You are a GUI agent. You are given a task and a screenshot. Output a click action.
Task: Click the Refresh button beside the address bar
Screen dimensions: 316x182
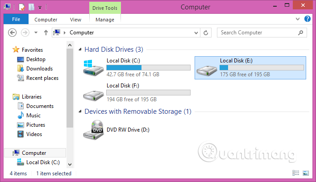click(x=206, y=33)
